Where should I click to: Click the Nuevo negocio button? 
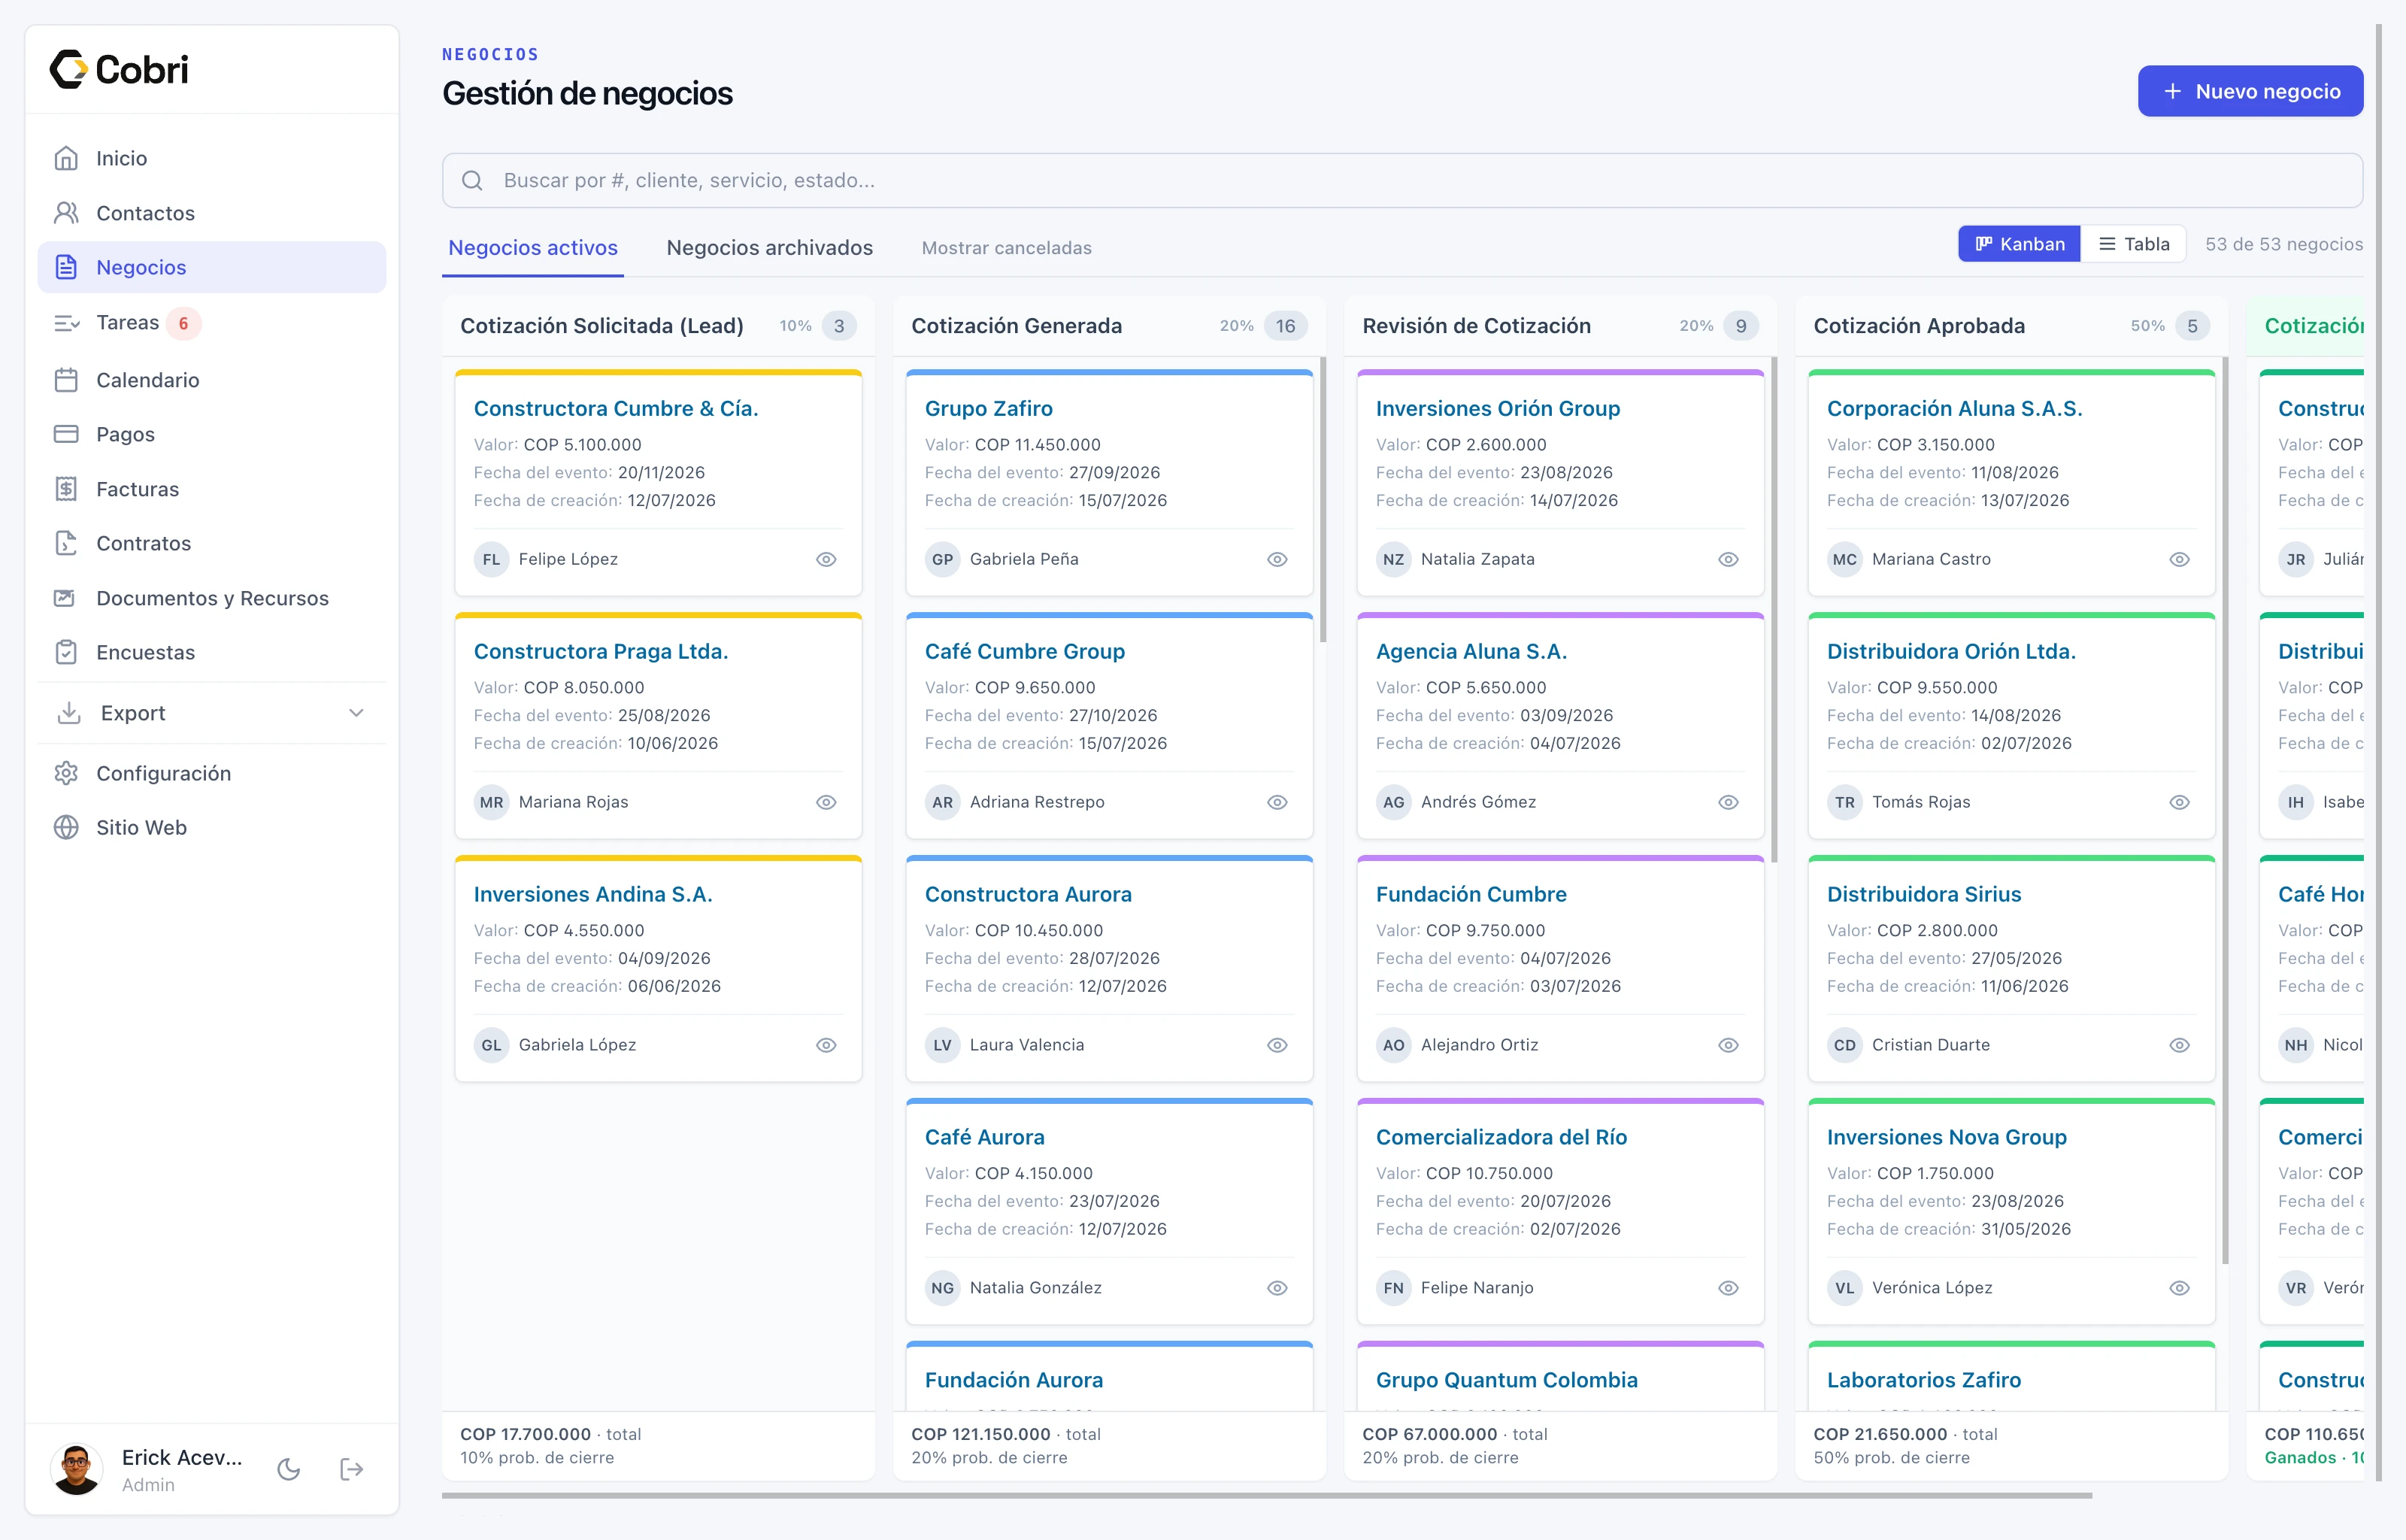point(2250,91)
